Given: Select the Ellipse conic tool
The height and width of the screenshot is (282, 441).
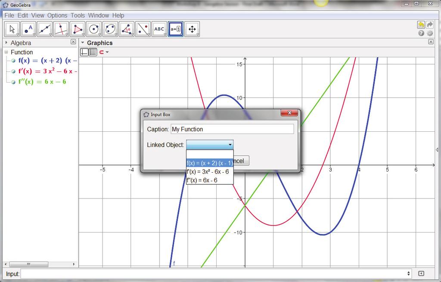Looking at the screenshot, I should click(x=110, y=29).
